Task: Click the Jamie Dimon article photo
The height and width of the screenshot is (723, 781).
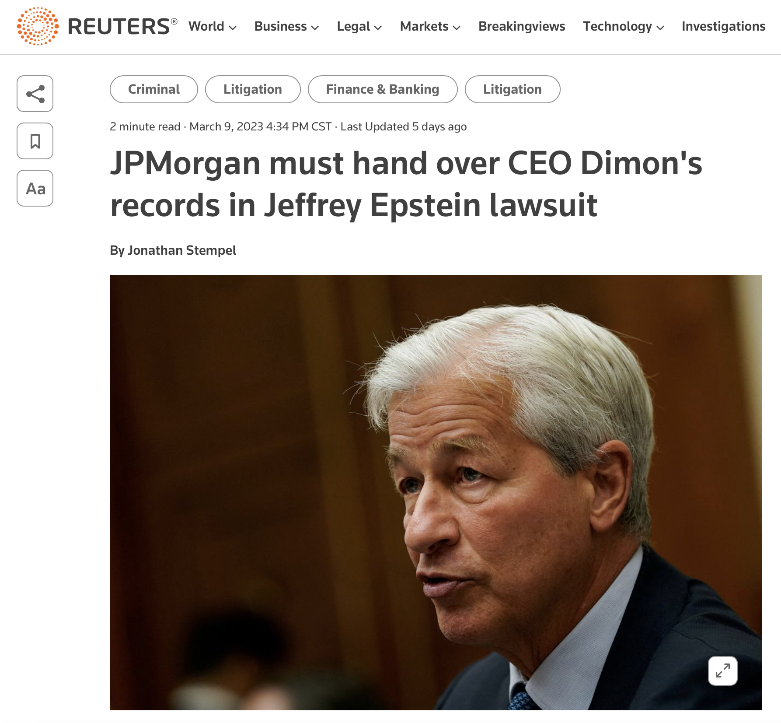Action: (x=436, y=492)
